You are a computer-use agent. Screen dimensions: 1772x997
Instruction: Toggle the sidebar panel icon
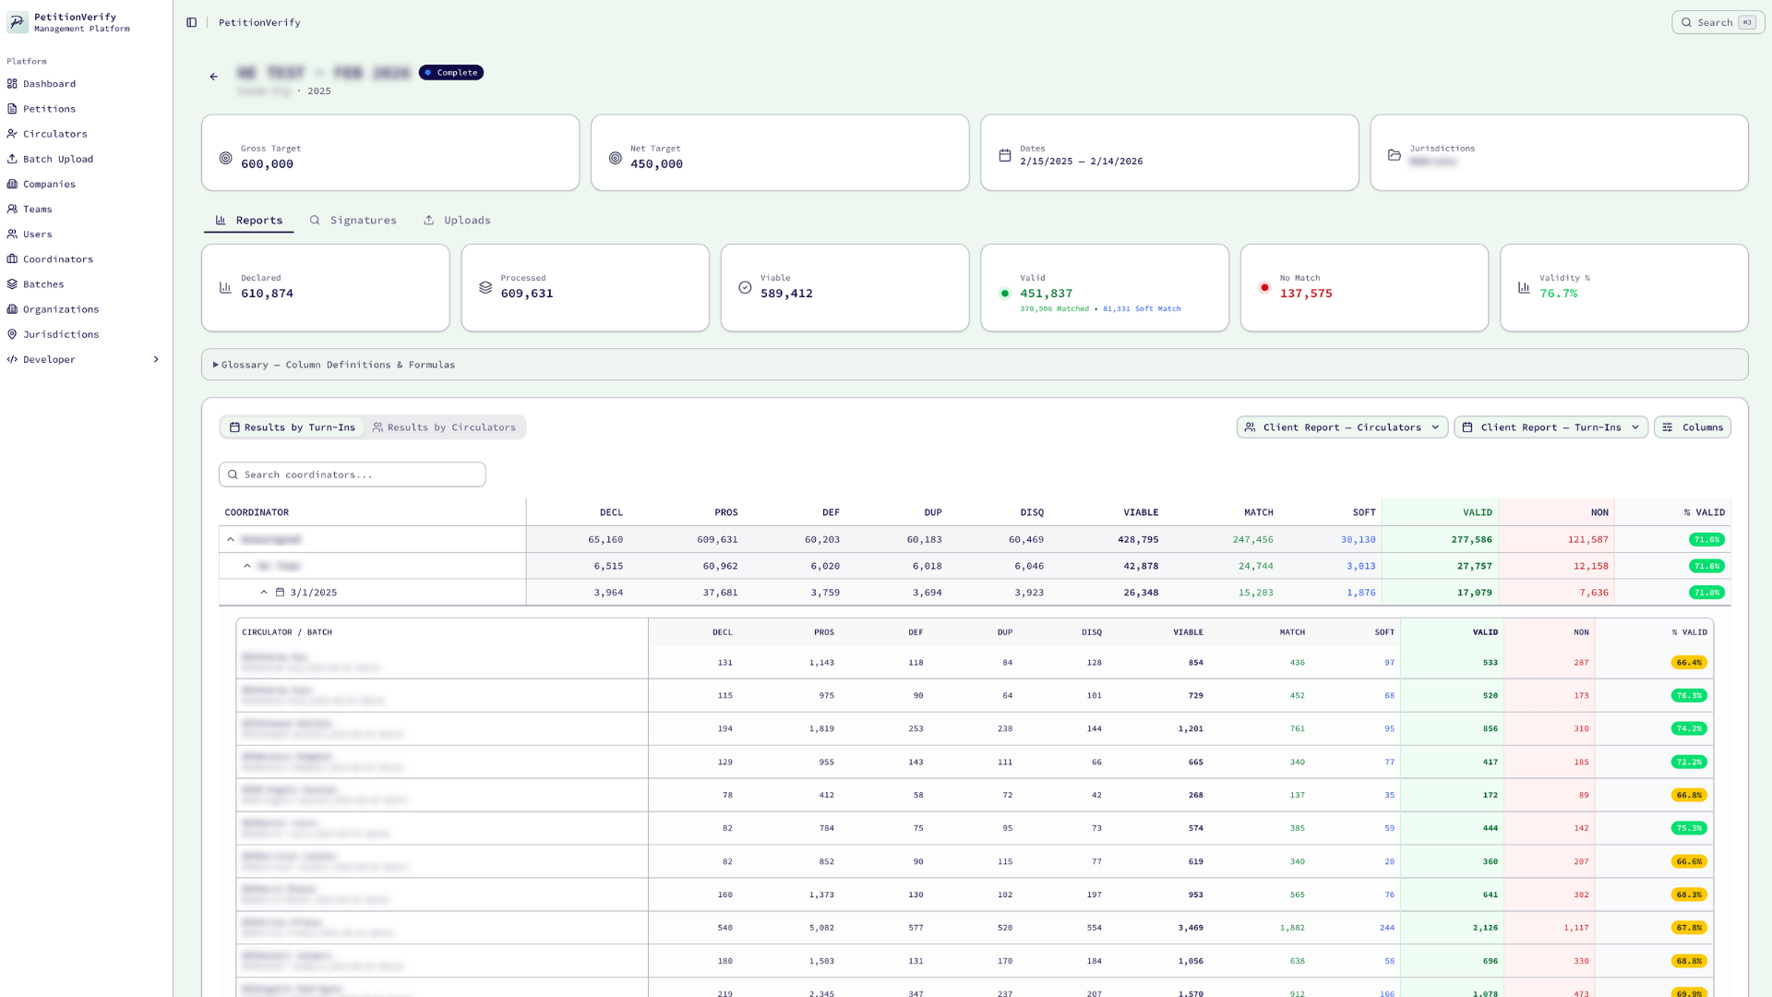(192, 22)
